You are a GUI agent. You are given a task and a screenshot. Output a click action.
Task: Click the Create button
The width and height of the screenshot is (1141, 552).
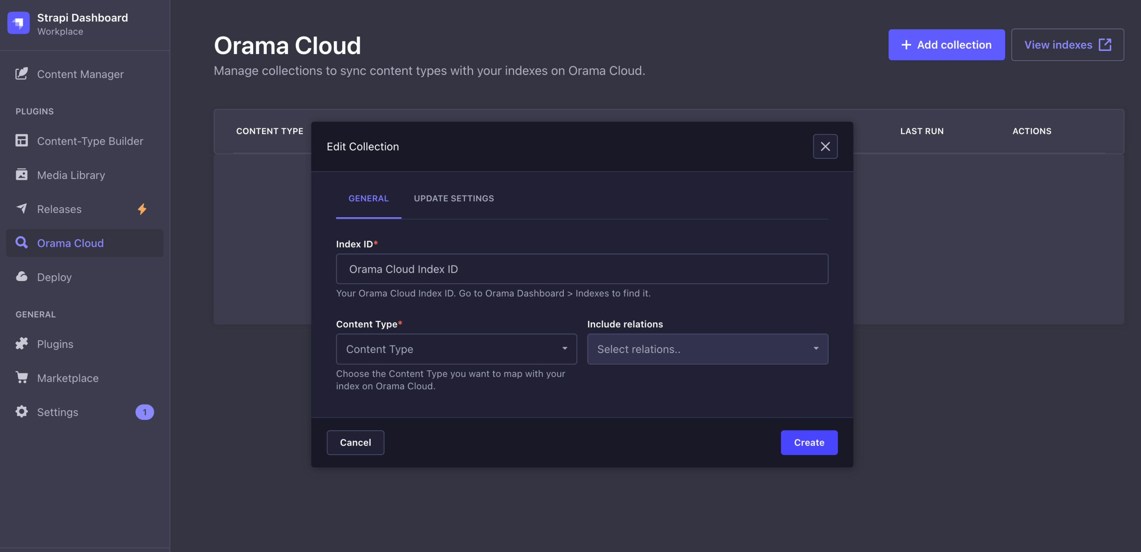[809, 442]
